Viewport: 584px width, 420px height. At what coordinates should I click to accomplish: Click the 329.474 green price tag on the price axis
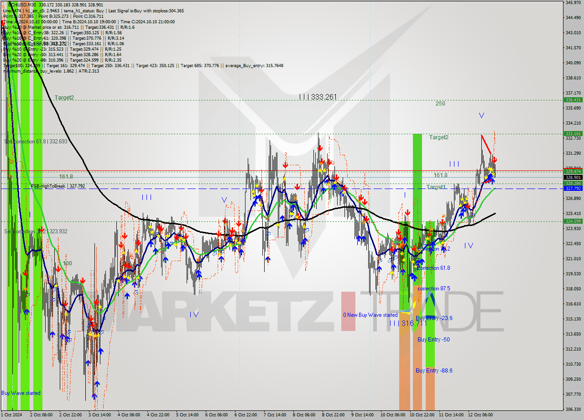point(573,172)
